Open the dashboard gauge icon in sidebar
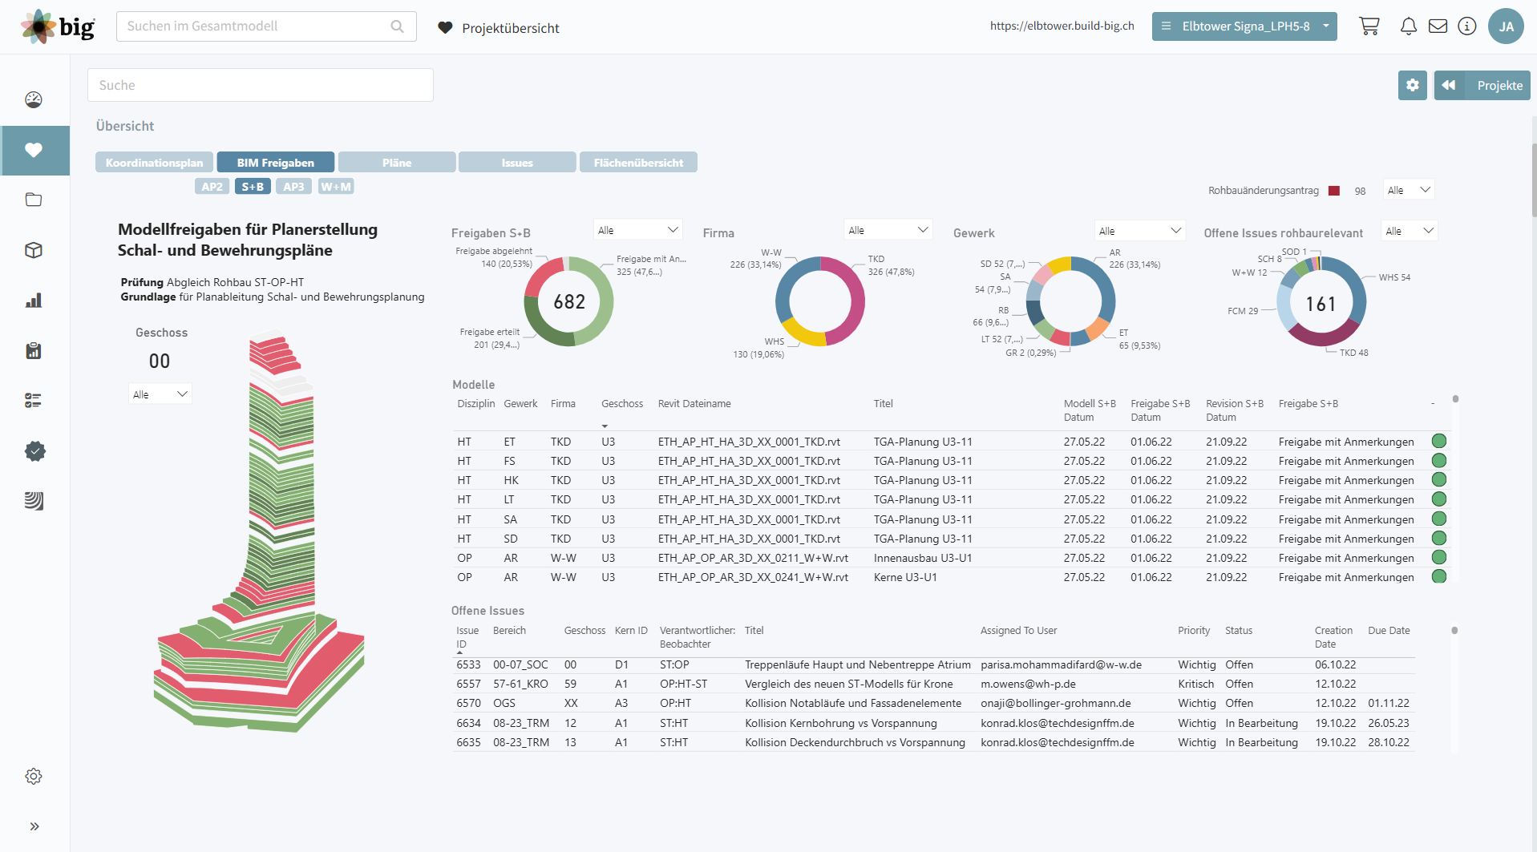Image resolution: width=1537 pixels, height=852 pixels. [34, 100]
